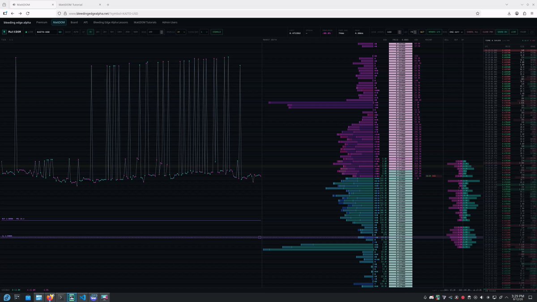Click the shield icon in the address bar

[x=60, y=13]
